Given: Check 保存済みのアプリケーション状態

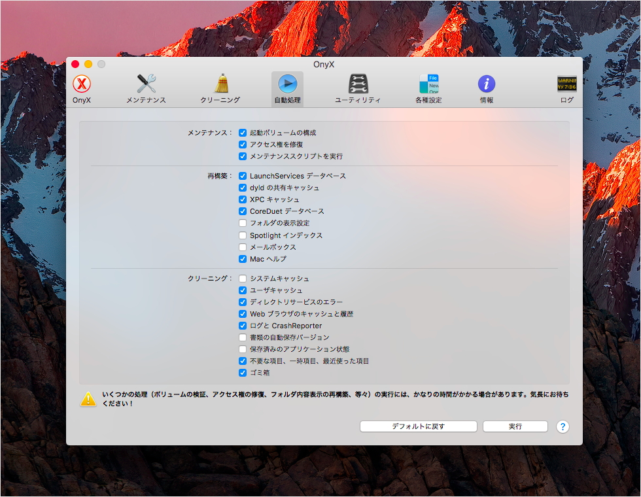Looking at the screenshot, I should pyautogui.click(x=243, y=349).
